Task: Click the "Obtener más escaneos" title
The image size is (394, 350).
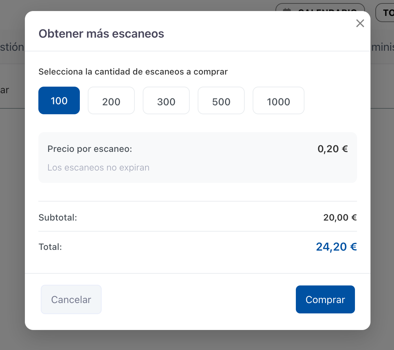Action: 101,34
